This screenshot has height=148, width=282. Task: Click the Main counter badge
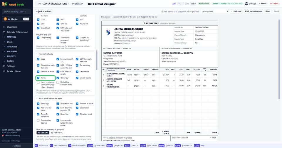click(x=204, y=4)
